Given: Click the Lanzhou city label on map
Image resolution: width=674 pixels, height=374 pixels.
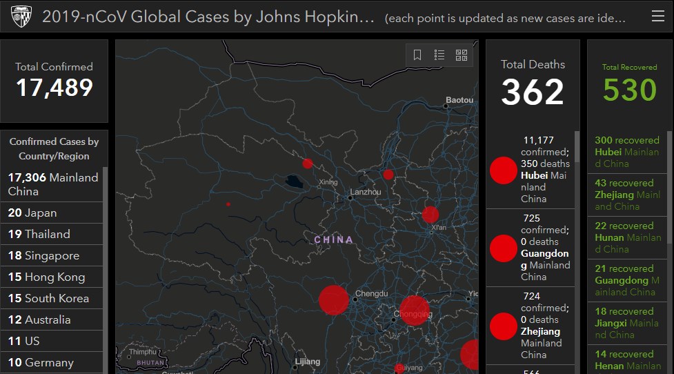Looking at the screenshot, I should (x=366, y=192).
